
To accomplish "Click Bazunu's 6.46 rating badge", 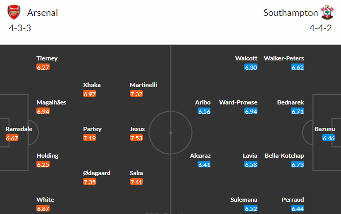I will point(329,138).
